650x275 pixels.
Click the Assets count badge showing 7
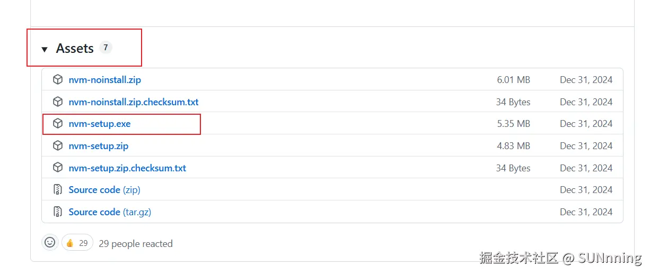pyautogui.click(x=106, y=48)
